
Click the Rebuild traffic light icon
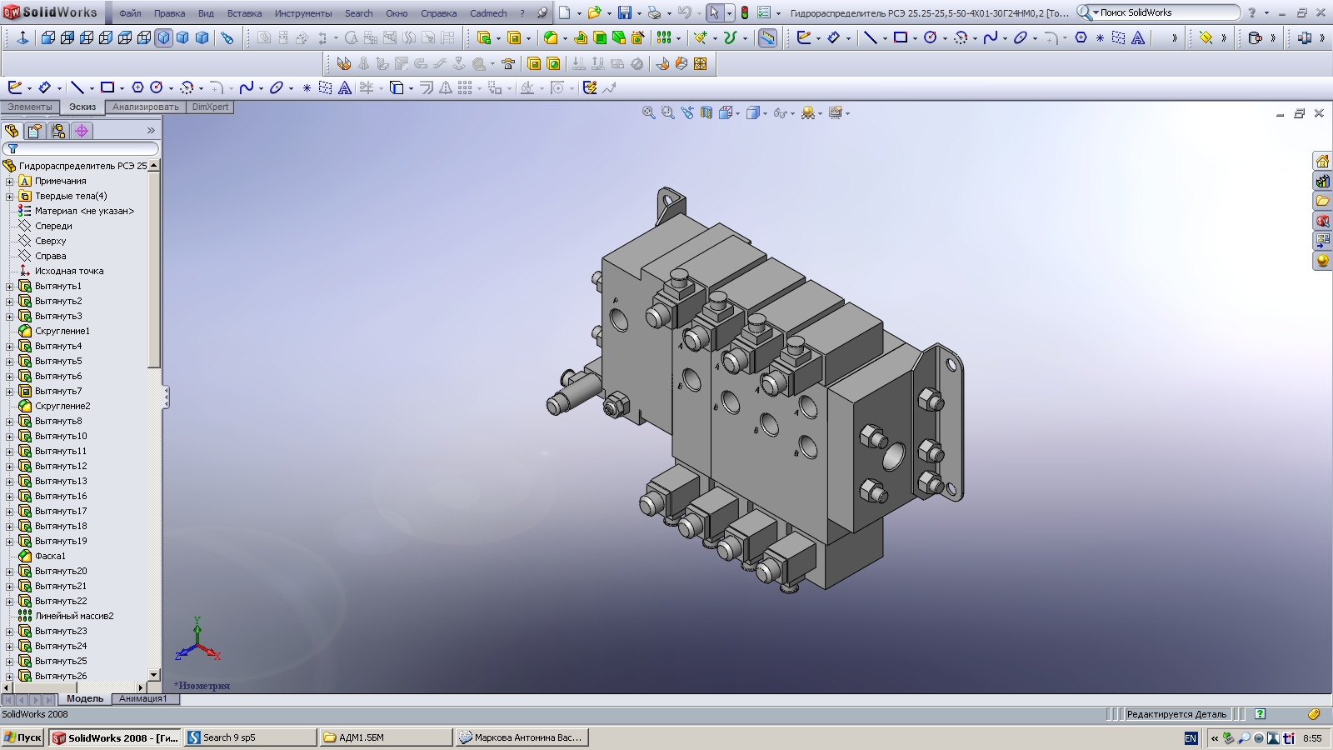coord(744,12)
